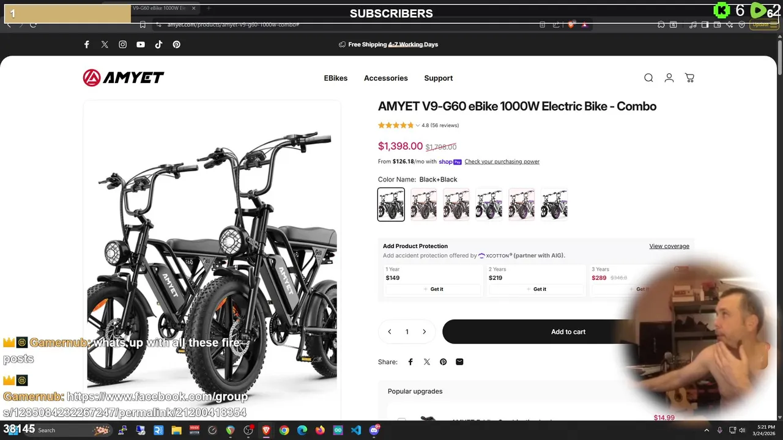
Task: Open AMYET X (Twitter) icon in header
Action: click(x=105, y=45)
